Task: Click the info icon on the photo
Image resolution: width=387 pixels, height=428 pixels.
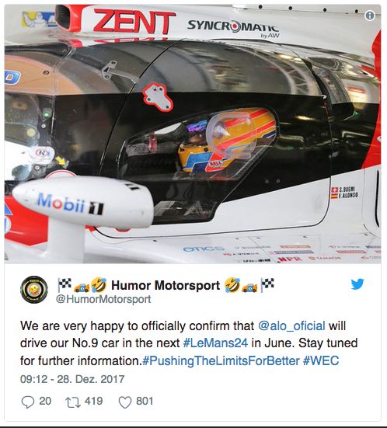Action: pyautogui.click(x=370, y=16)
